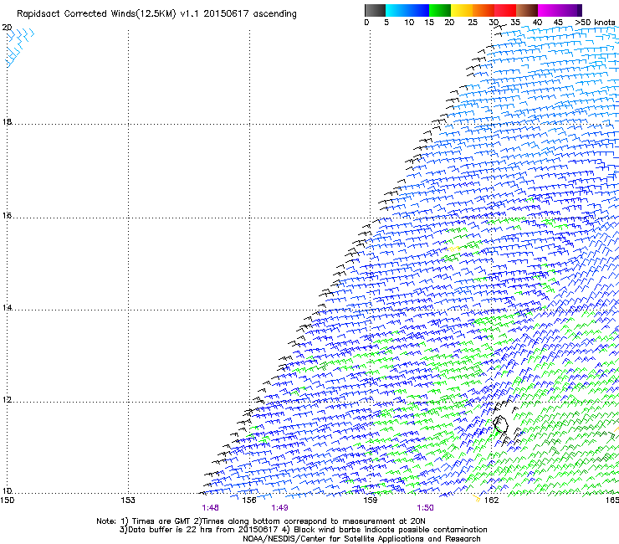Select the yellow 20-25 knots legend segment
This screenshot has width=619, height=544.
pyautogui.click(x=462, y=10)
